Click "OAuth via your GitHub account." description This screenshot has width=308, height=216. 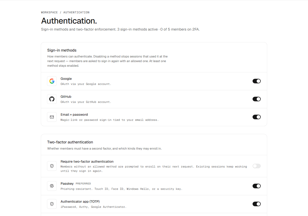[86, 102]
